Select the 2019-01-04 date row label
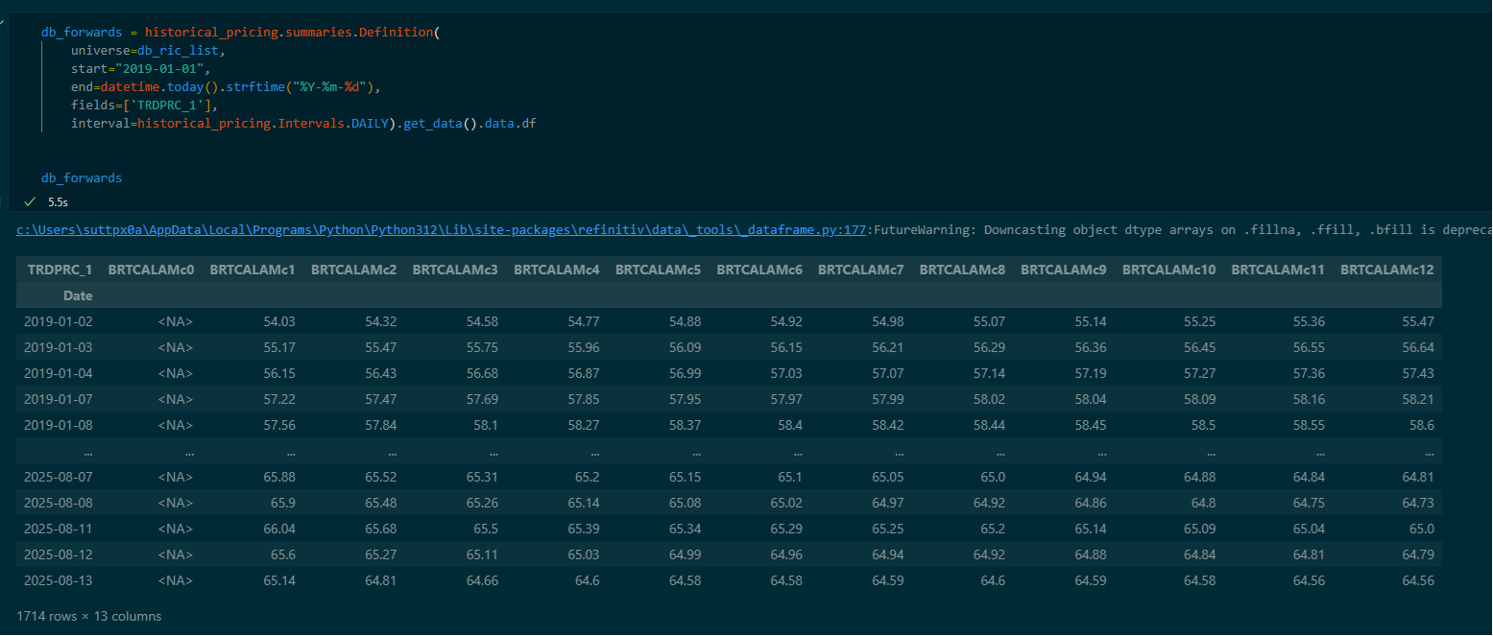 59,373
